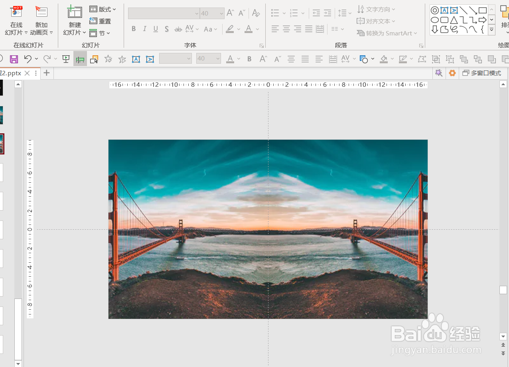This screenshot has height=367, width=509.
Task: Click 重置 to reset the slide
Action: pyautogui.click(x=100, y=21)
